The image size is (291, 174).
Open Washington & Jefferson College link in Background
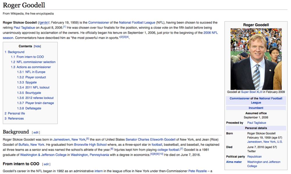point(43,155)
